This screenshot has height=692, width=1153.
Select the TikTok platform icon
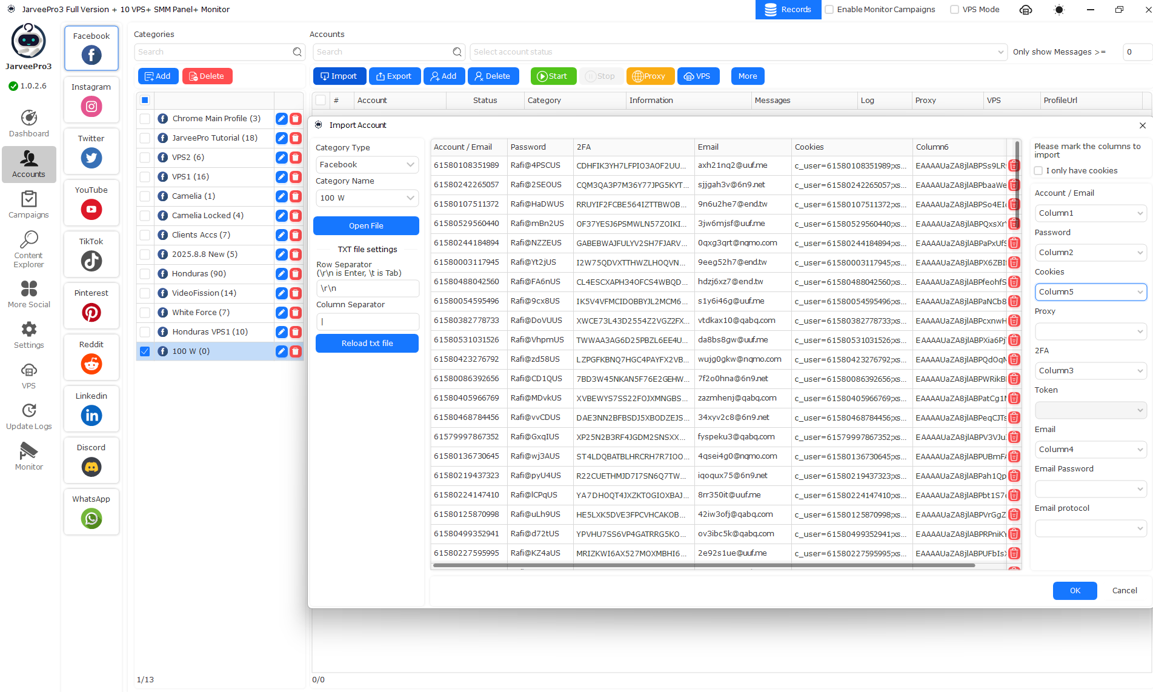click(91, 261)
